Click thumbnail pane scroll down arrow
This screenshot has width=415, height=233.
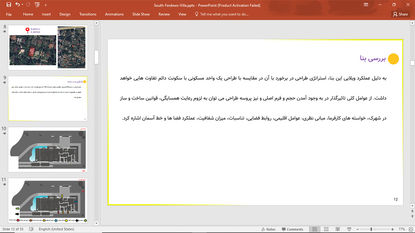click(96, 223)
